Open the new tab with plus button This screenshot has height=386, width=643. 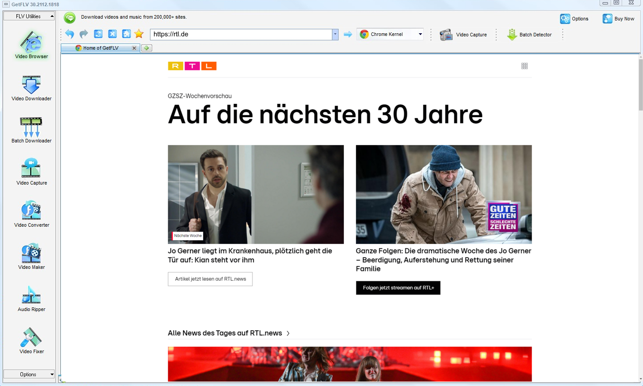pyautogui.click(x=146, y=48)
